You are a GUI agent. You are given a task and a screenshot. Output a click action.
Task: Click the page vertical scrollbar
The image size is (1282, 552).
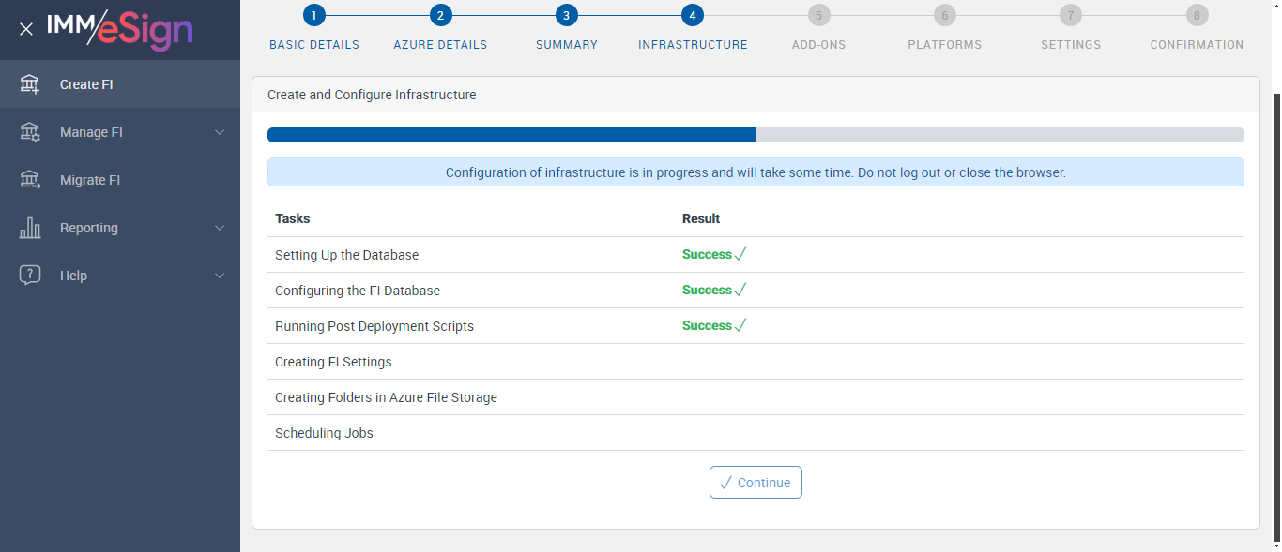(x=1276, y=319)
